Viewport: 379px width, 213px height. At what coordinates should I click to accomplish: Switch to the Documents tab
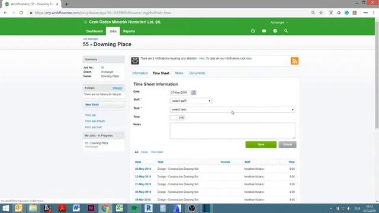tap(197, 73)
